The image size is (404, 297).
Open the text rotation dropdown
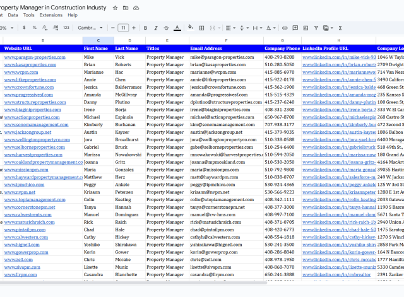[271, 28]
